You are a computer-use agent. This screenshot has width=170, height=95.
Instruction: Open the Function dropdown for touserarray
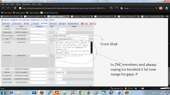pos(39,56)
